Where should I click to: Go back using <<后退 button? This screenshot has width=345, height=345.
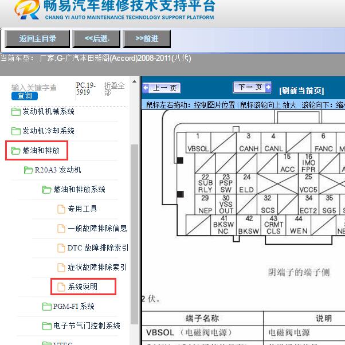[97, 39]
